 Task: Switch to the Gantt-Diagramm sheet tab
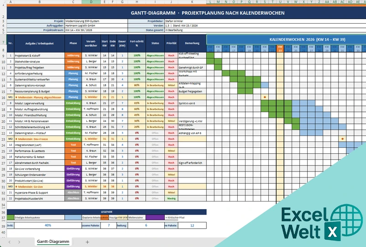click(x=53, y=242)
